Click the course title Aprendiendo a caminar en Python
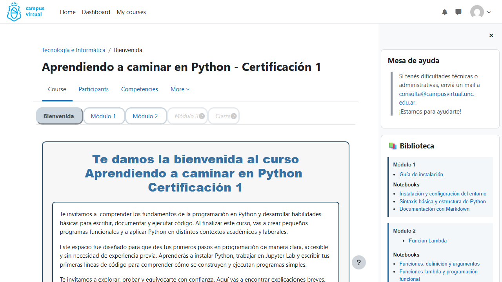 tap(182, 67)
